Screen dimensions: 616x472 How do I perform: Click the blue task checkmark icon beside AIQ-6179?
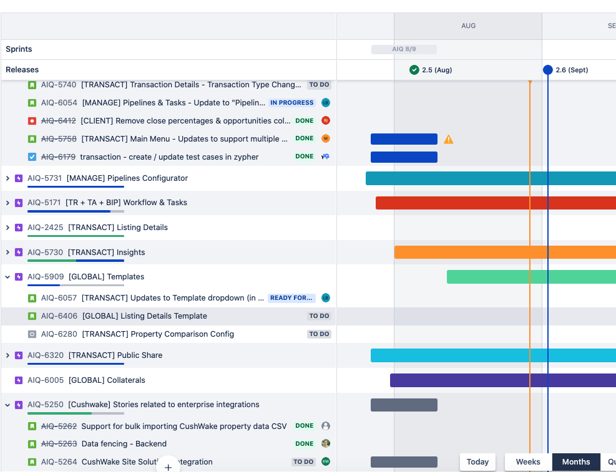[x=32, y=157]
